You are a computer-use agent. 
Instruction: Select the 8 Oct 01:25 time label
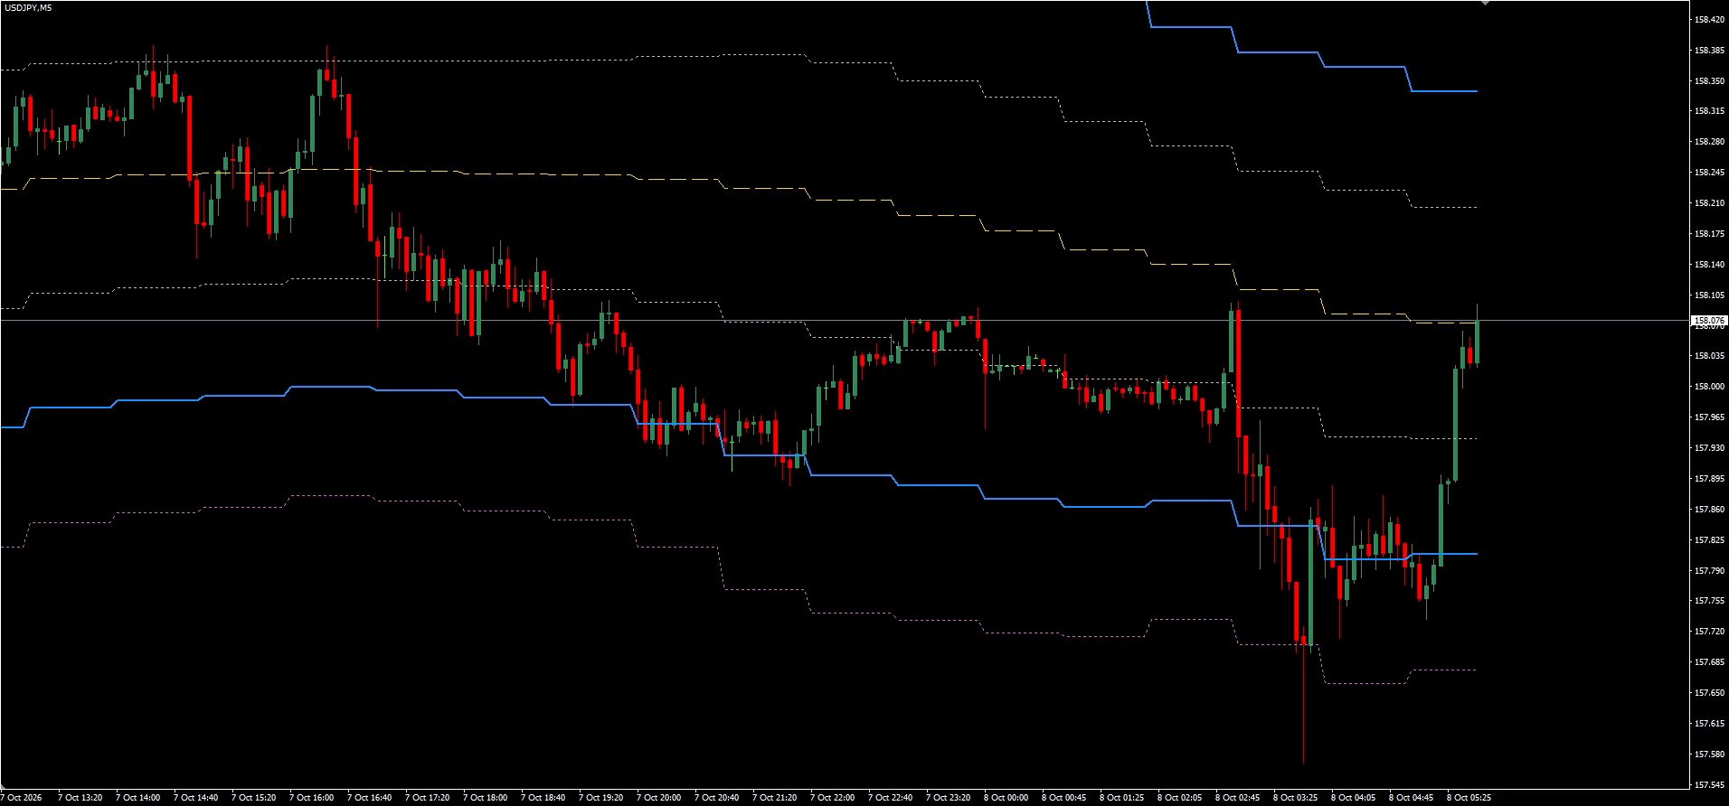pyautogui.click(x=1121, y=798)
